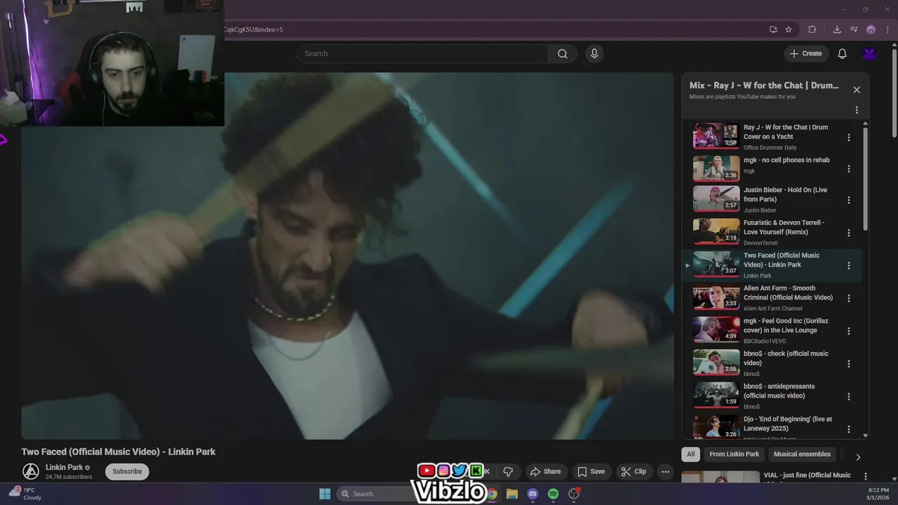Open options for bbno$ antidepressants item
Screen dimensions: 898x505
tap(849, 396)
